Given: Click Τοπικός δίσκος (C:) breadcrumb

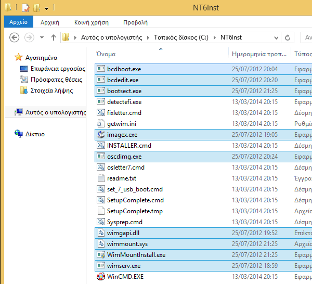Looking at the screenshot, I should click(181, 37).
